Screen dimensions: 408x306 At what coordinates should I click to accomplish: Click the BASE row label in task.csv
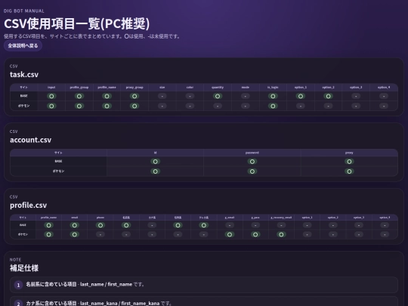[24, 96]
